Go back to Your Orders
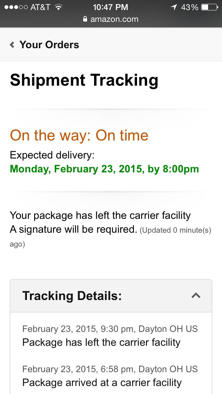The width and height of the screenshot is (222, 394). [49, 45]
